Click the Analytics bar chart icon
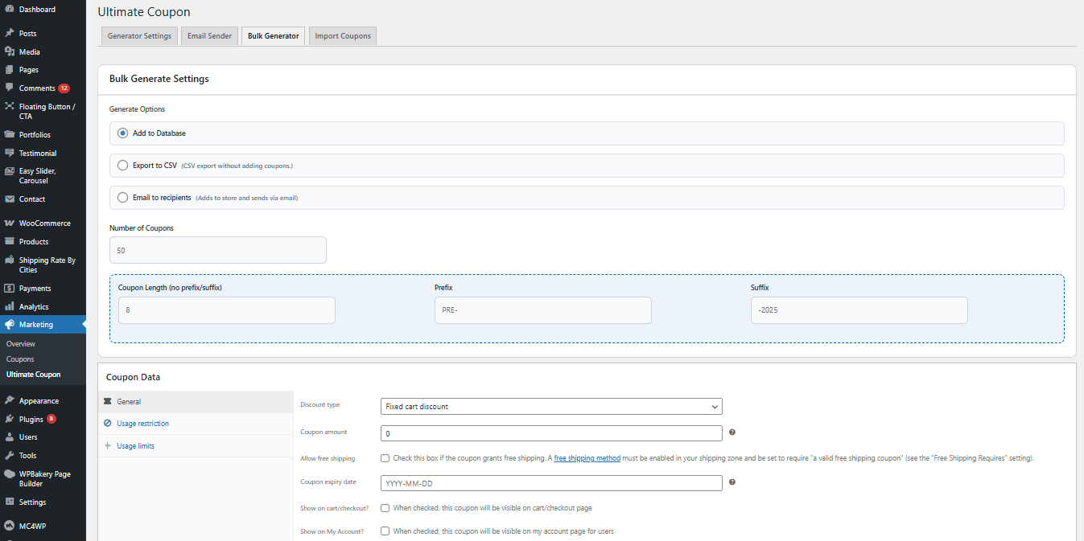 pyautogui.click(x=10, y=307)
